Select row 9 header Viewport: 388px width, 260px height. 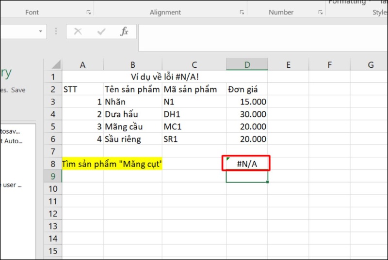coord(53,176)
